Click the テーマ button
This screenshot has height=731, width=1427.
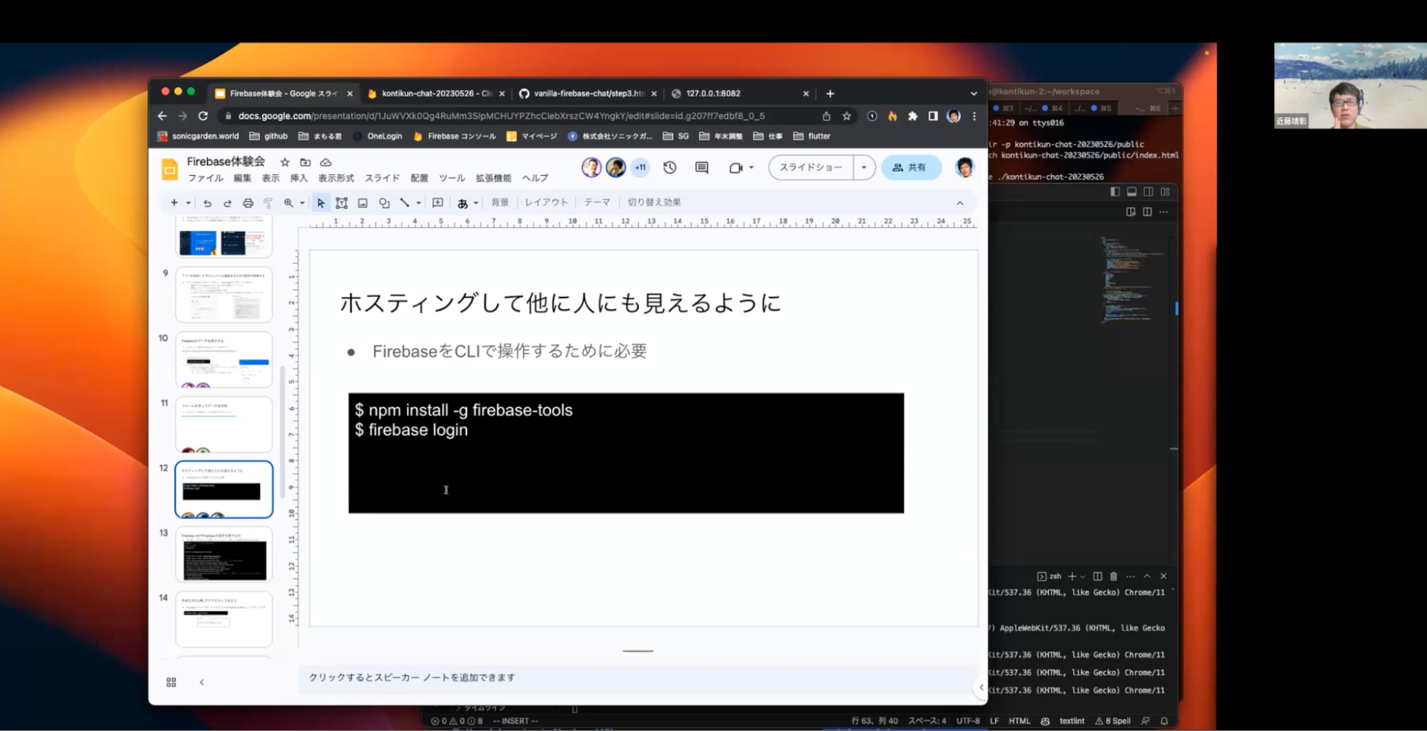(x=597, y=203)
